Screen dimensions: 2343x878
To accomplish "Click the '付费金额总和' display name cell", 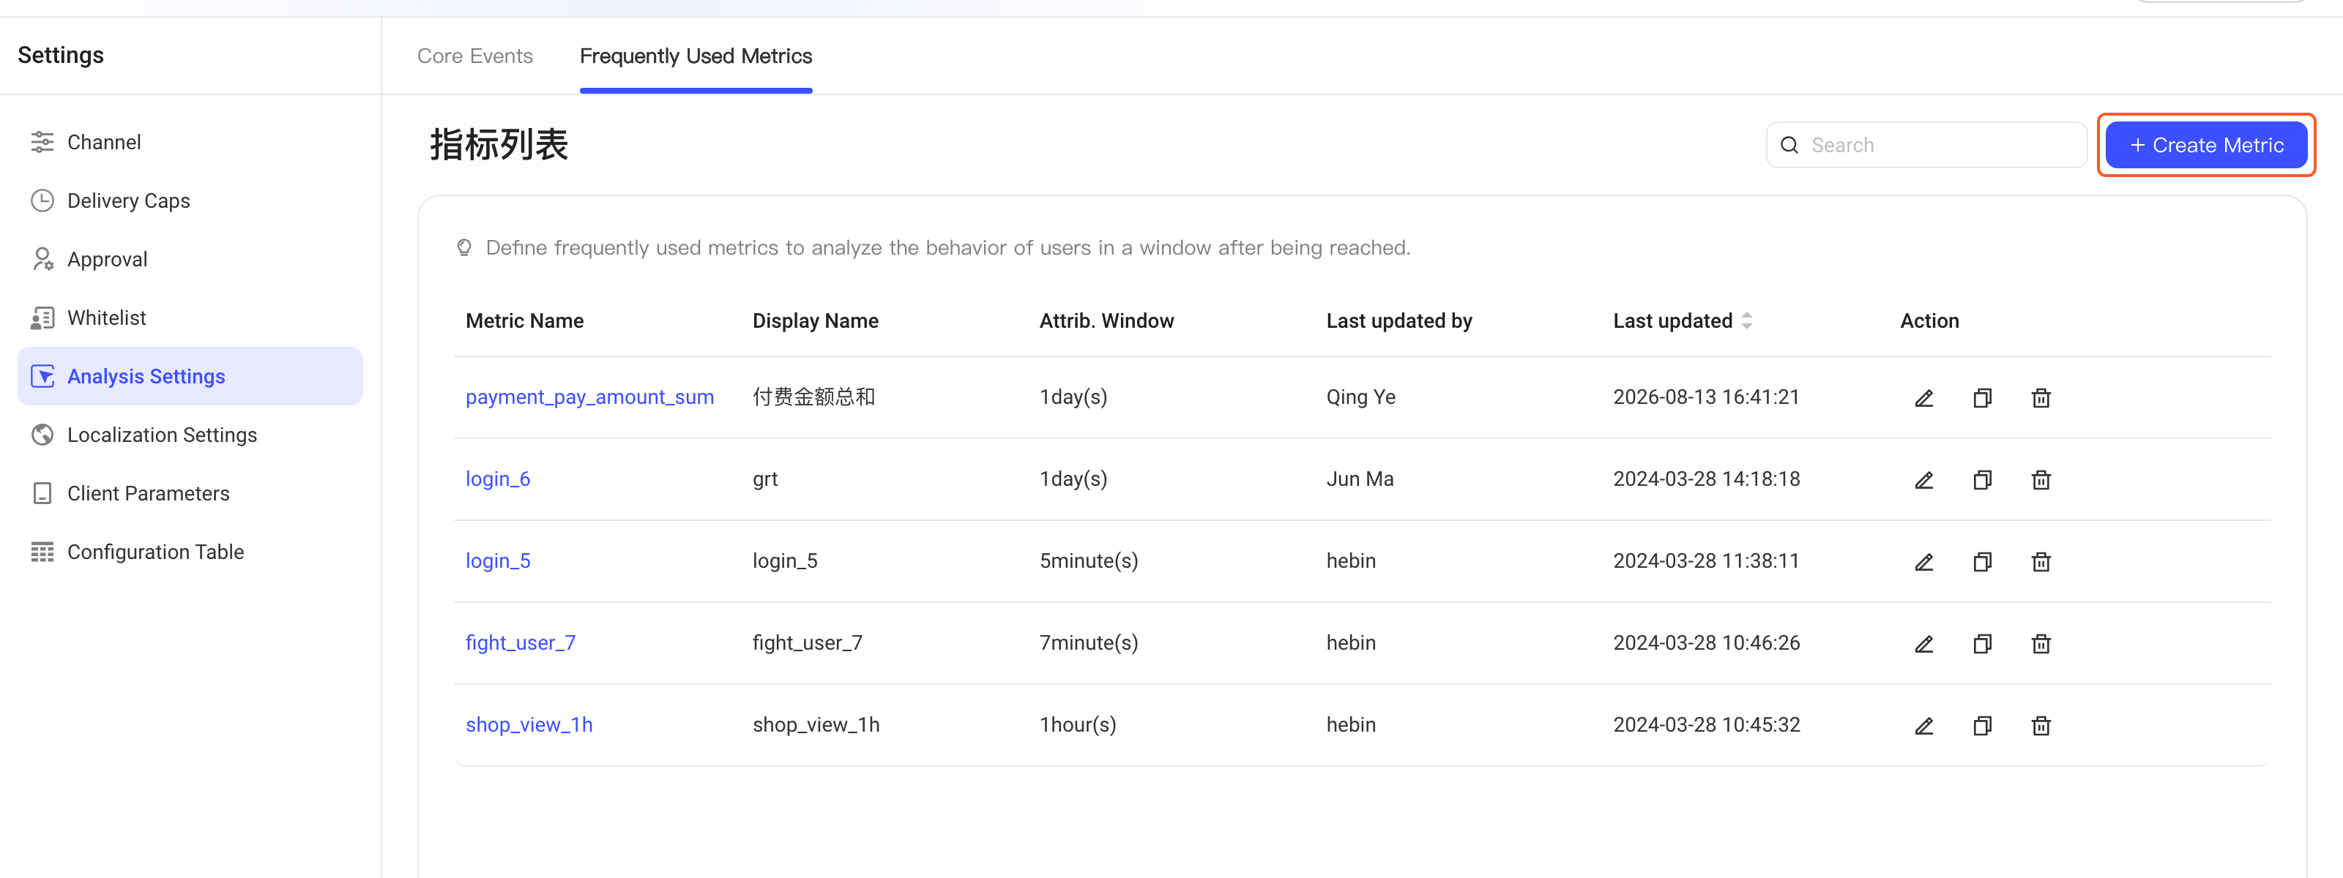I will (813, 397).
